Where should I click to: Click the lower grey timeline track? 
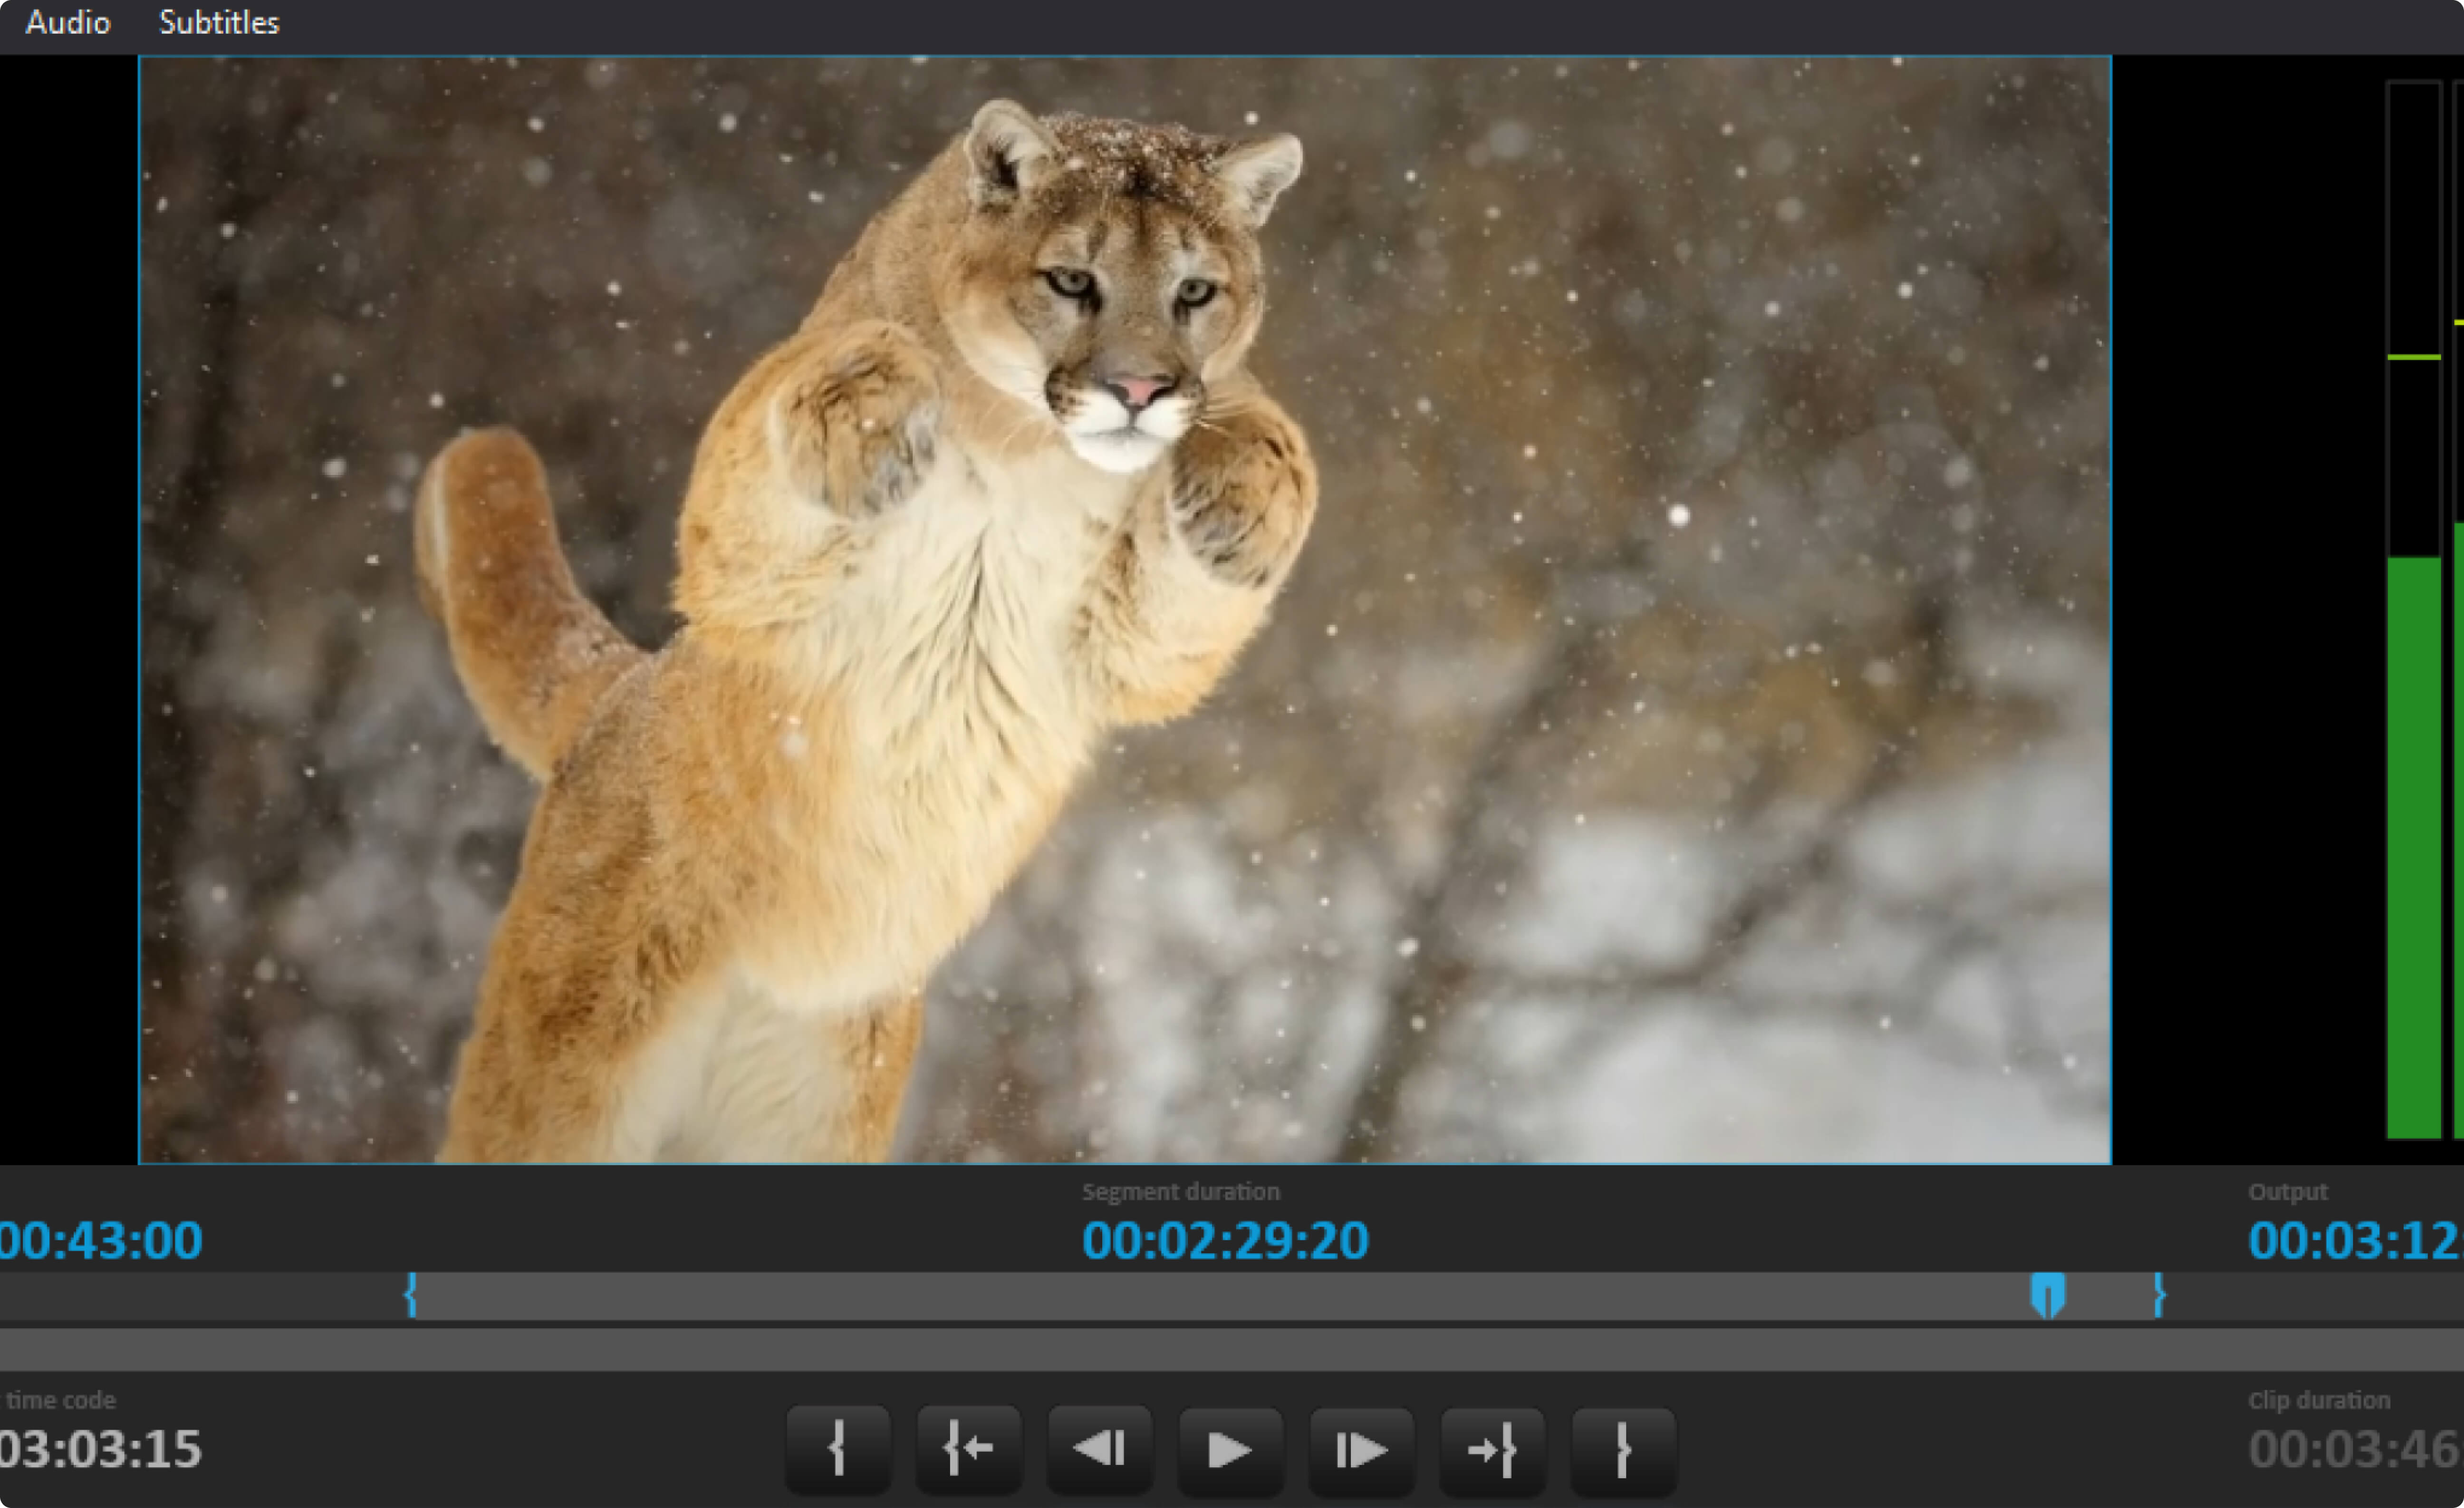(1232, 1350)
